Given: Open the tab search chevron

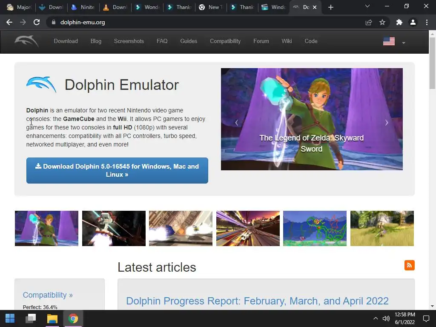Looking at the screenshot, I should pos(367,6).
